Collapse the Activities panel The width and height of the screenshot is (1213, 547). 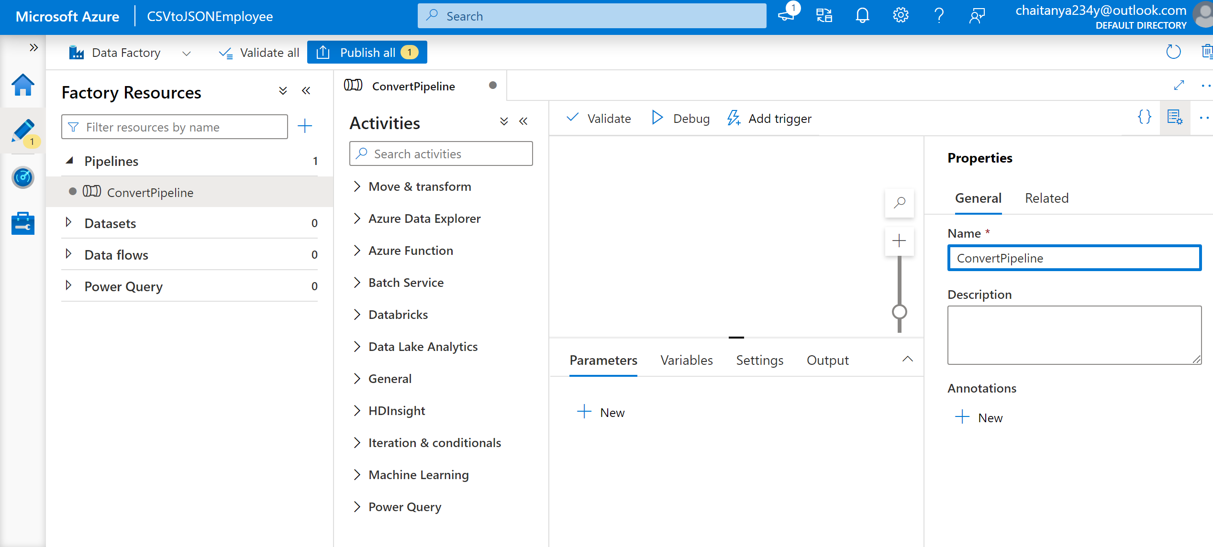(x=523, y=121)
